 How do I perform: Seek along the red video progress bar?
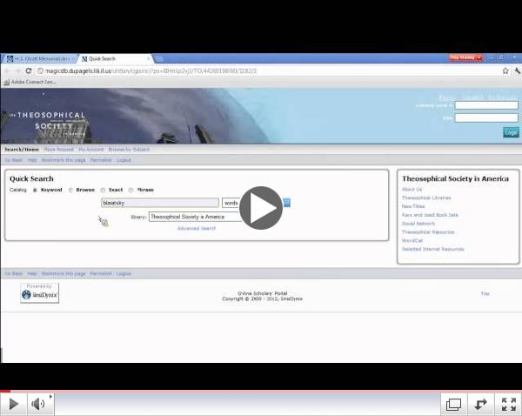261,391
